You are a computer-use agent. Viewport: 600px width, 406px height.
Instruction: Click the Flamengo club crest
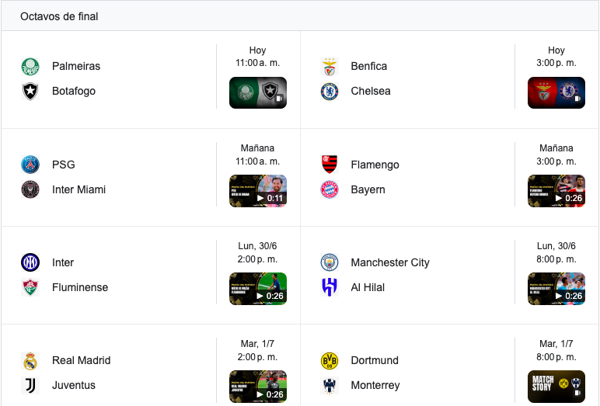(x=330, y=165)
